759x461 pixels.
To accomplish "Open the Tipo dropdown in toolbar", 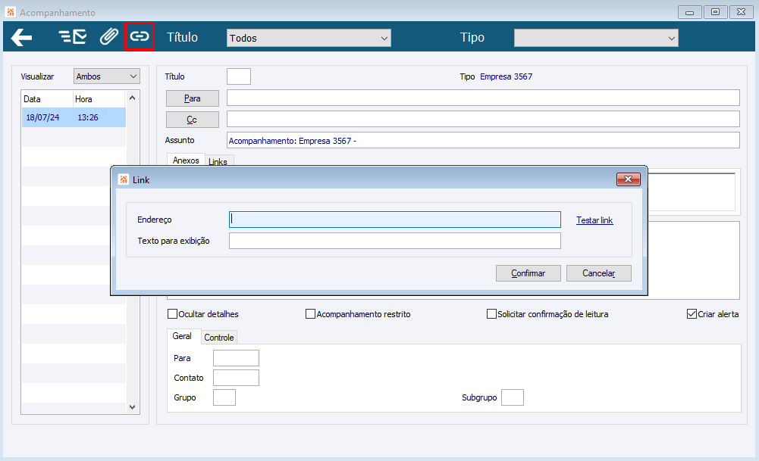I will click(x=596, y=38).
